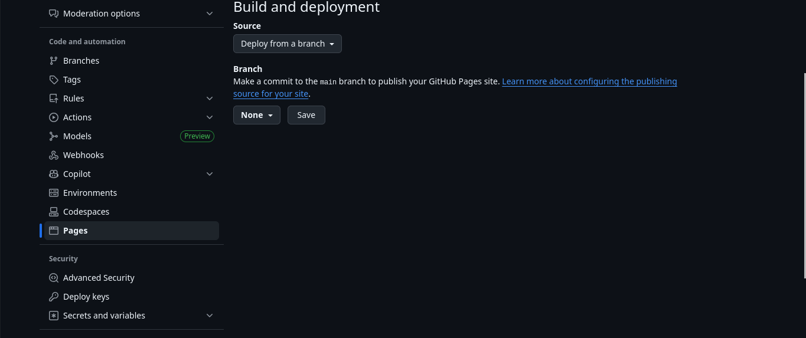The width and height of the screenshot is (806, 338).
Task: Click the Models icon in sidebar
Action: 54,136
